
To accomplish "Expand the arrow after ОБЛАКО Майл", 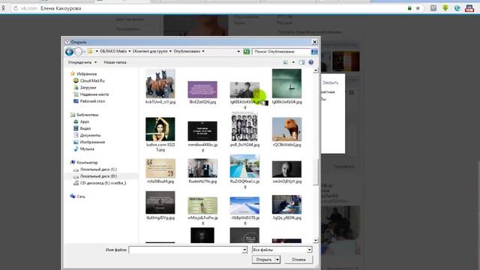I will 130,52.
